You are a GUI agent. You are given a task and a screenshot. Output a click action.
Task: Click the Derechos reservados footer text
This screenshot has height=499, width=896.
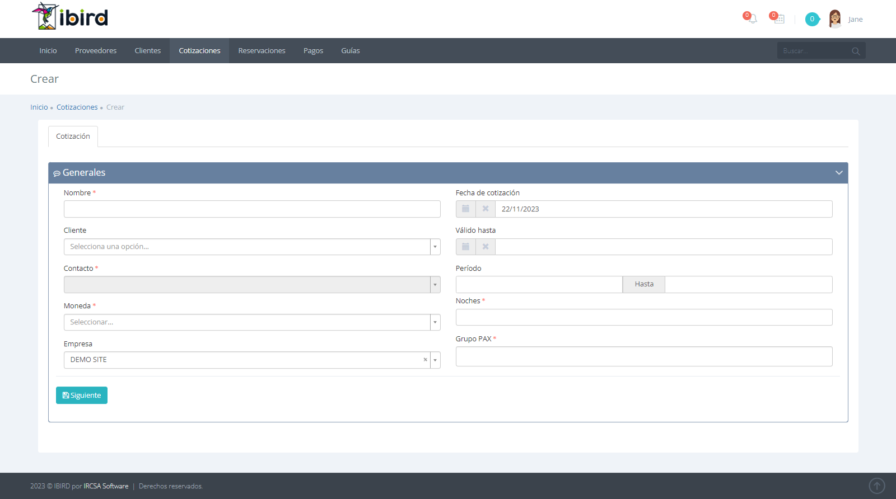coord(171,486)
